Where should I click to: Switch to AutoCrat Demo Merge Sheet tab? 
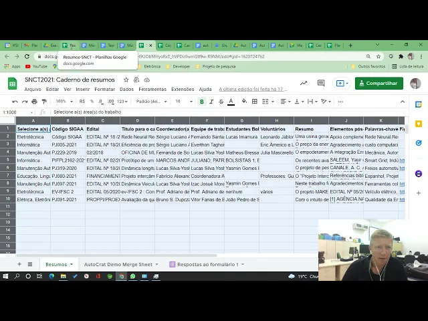coord(118,264)
